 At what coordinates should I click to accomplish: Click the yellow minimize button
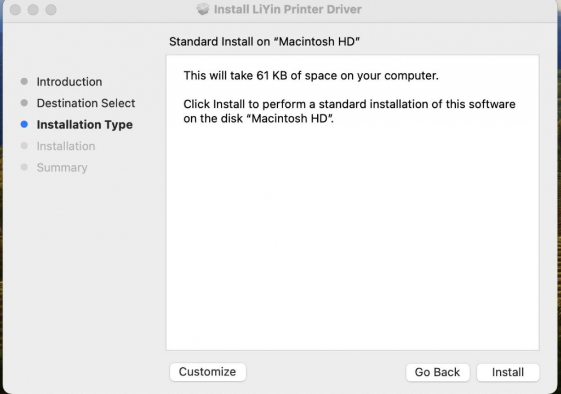pyautogui.click(x=33, y=9)
